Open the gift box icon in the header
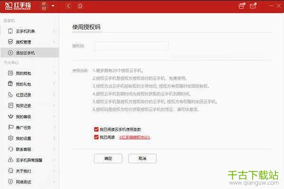The height and width of the screenshot is (189, 284). click(x=242, y=6)
